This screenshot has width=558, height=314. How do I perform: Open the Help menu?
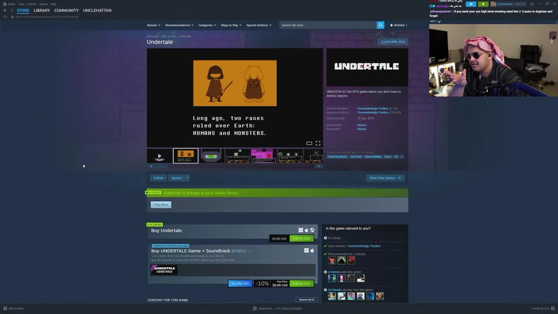[x=53, y=4]
